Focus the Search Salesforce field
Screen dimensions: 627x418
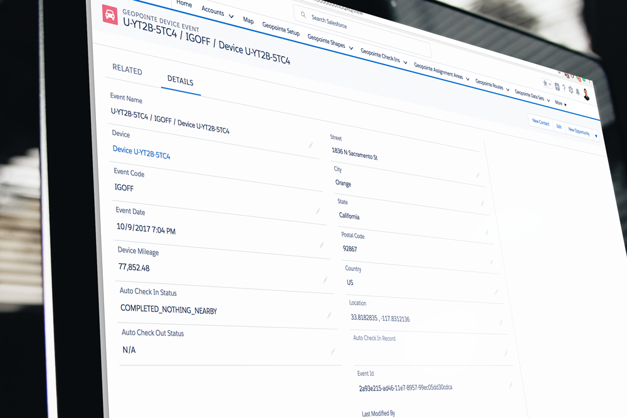362,30
